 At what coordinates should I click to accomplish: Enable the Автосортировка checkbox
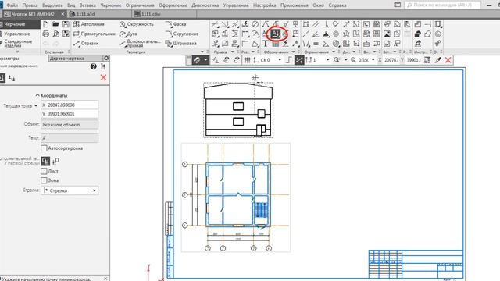coord(44,148)
